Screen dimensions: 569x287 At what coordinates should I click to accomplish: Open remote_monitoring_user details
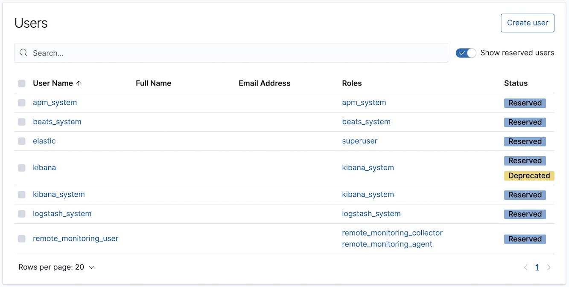click(x=76, y=238)
